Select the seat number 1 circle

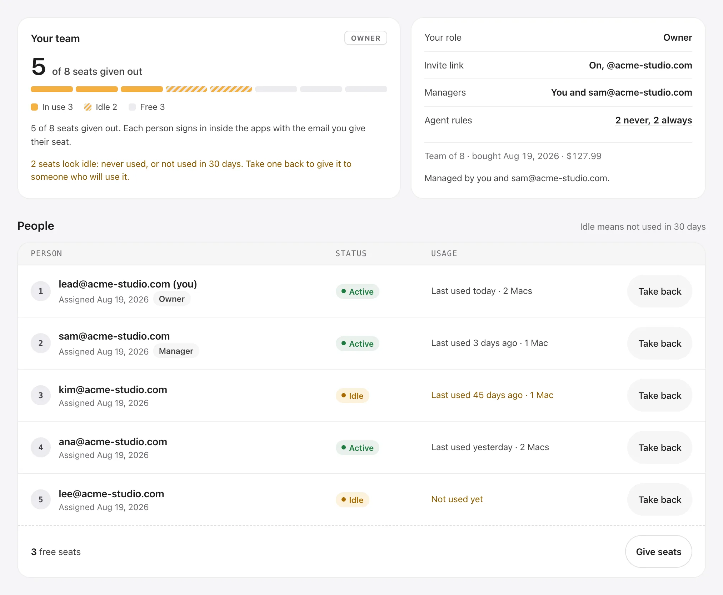pyautogui.click(x=41, y=291)
